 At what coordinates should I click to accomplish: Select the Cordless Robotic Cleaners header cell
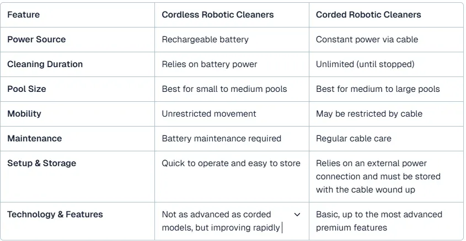point(232,15)
